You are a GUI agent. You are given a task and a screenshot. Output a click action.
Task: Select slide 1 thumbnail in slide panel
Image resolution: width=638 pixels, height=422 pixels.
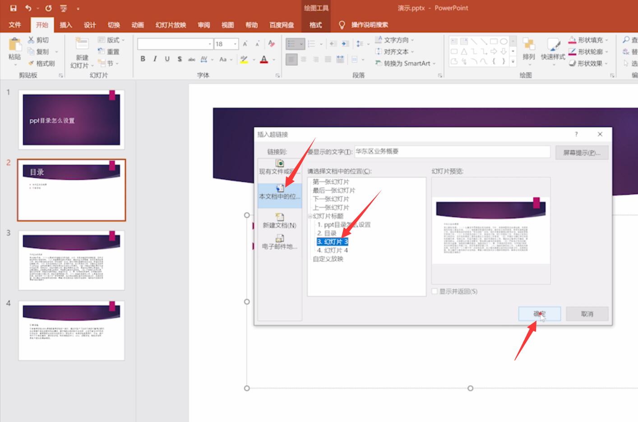[71, 119]
